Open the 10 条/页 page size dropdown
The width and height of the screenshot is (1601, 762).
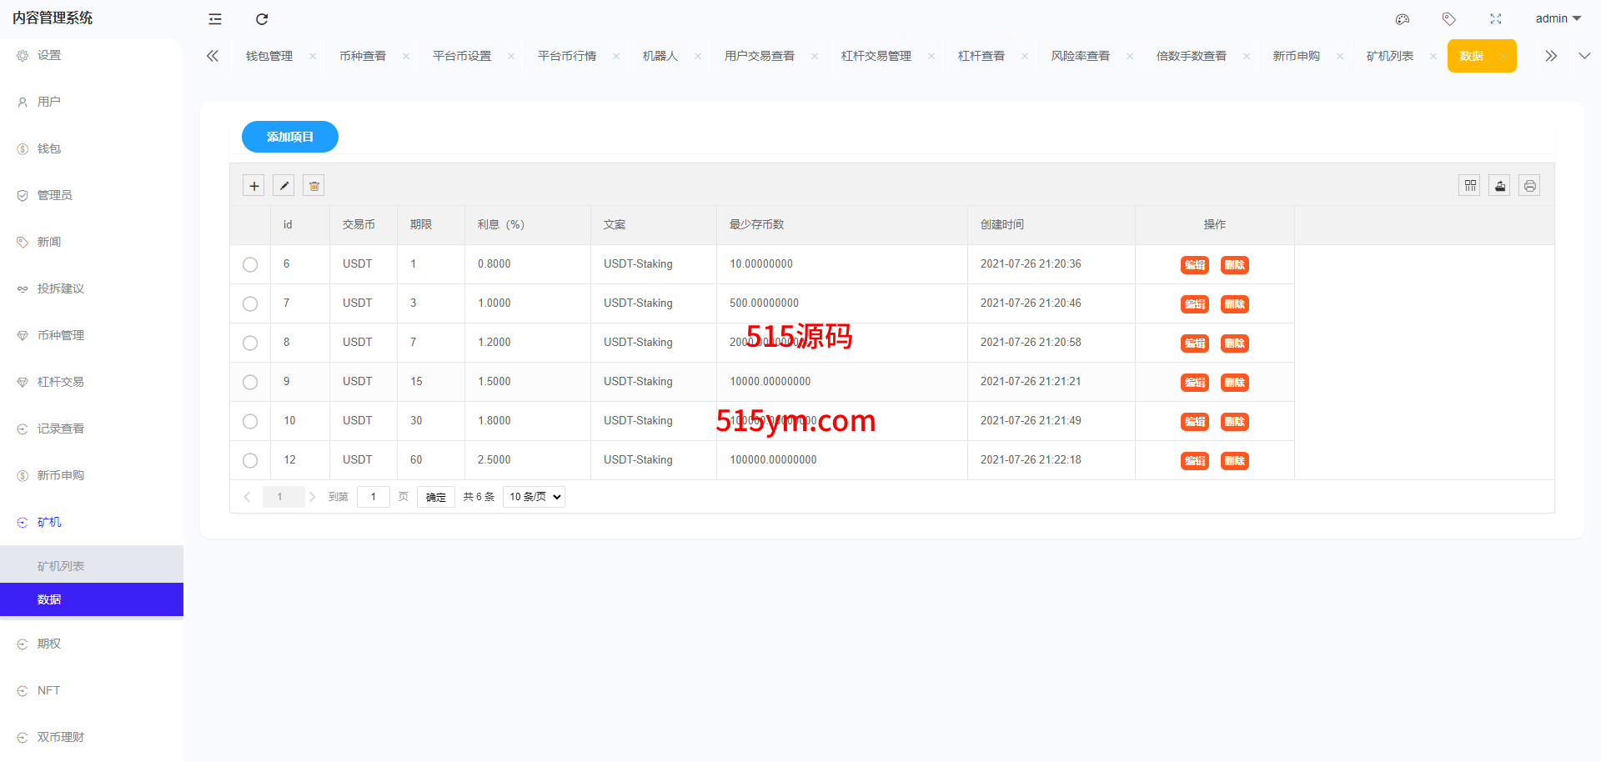(535, 497)
